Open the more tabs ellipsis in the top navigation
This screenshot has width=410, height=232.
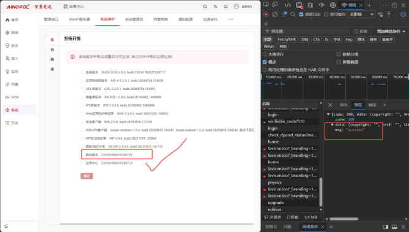pyautogui.click(x=231, y=19)
